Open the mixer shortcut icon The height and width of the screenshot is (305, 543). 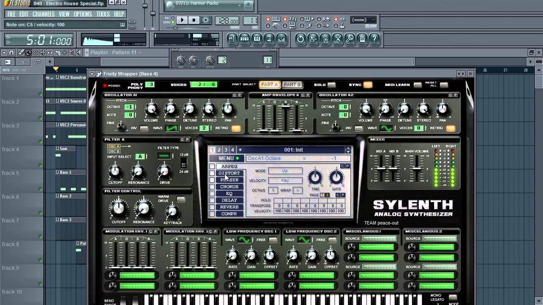point(281,39)
